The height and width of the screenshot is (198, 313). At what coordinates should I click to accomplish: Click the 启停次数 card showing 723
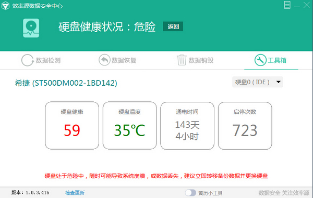point(245,126)
